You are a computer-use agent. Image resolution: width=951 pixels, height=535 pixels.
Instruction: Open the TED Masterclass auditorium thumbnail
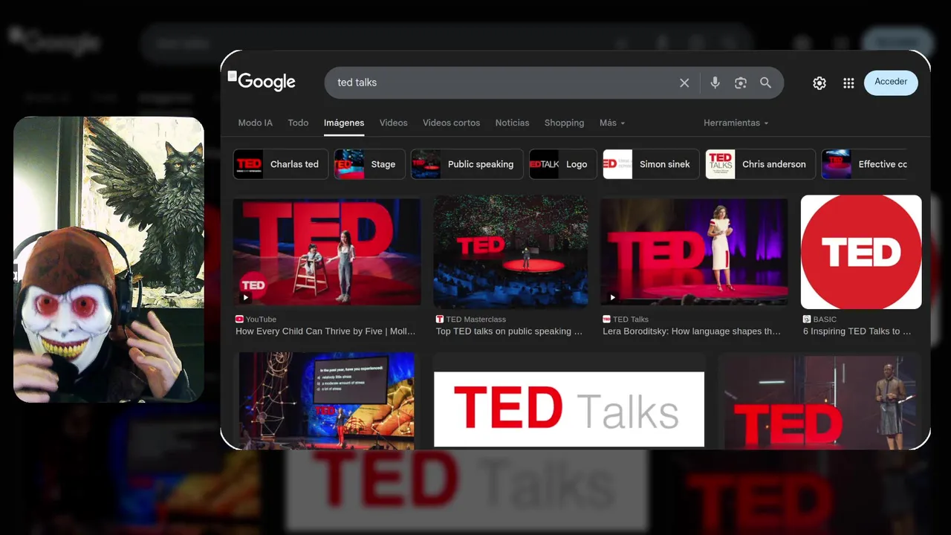[510, 252]
